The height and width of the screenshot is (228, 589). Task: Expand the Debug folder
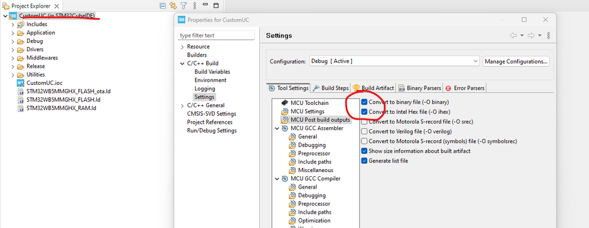tap(13, 41)
